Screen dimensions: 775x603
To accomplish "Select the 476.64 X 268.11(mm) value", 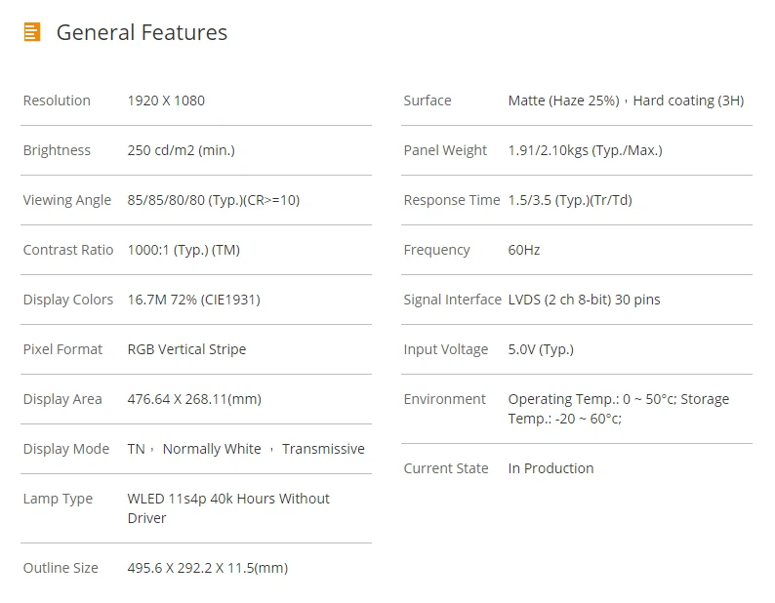I will [194, 399].
